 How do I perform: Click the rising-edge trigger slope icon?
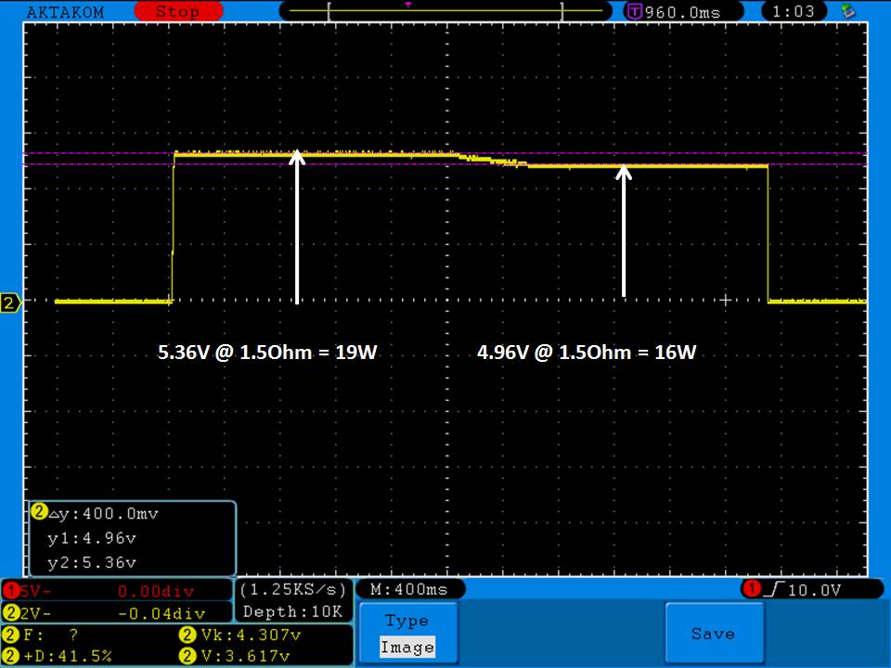[776, 590]
